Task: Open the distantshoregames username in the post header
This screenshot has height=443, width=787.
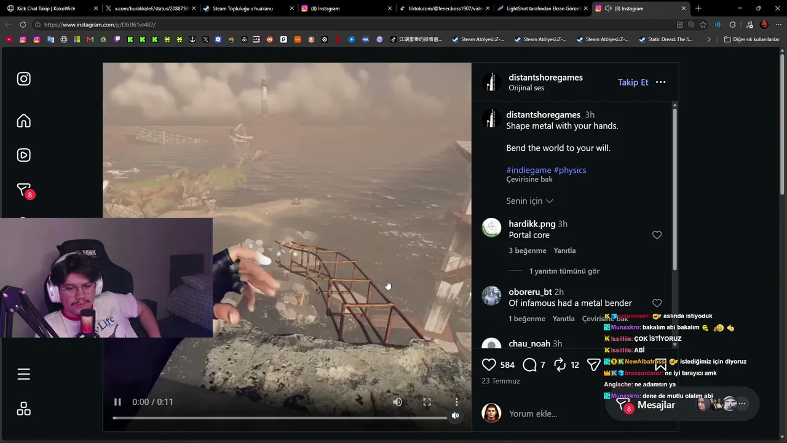Action: (545, 78)
